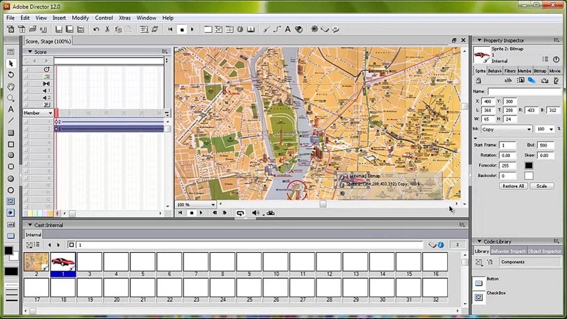Viewport: 567px width, 319px height.
Task: Click the Rewind button in main toolbar
Action: coord(170,29)
